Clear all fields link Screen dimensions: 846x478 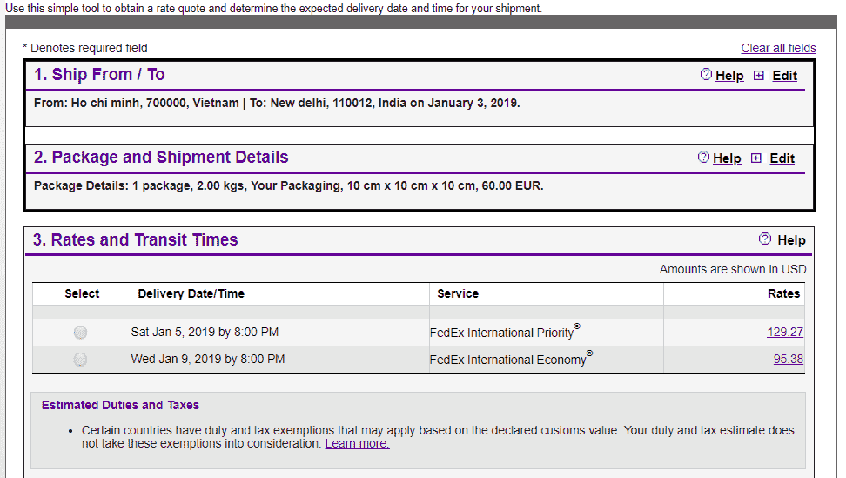click(779, 48)
